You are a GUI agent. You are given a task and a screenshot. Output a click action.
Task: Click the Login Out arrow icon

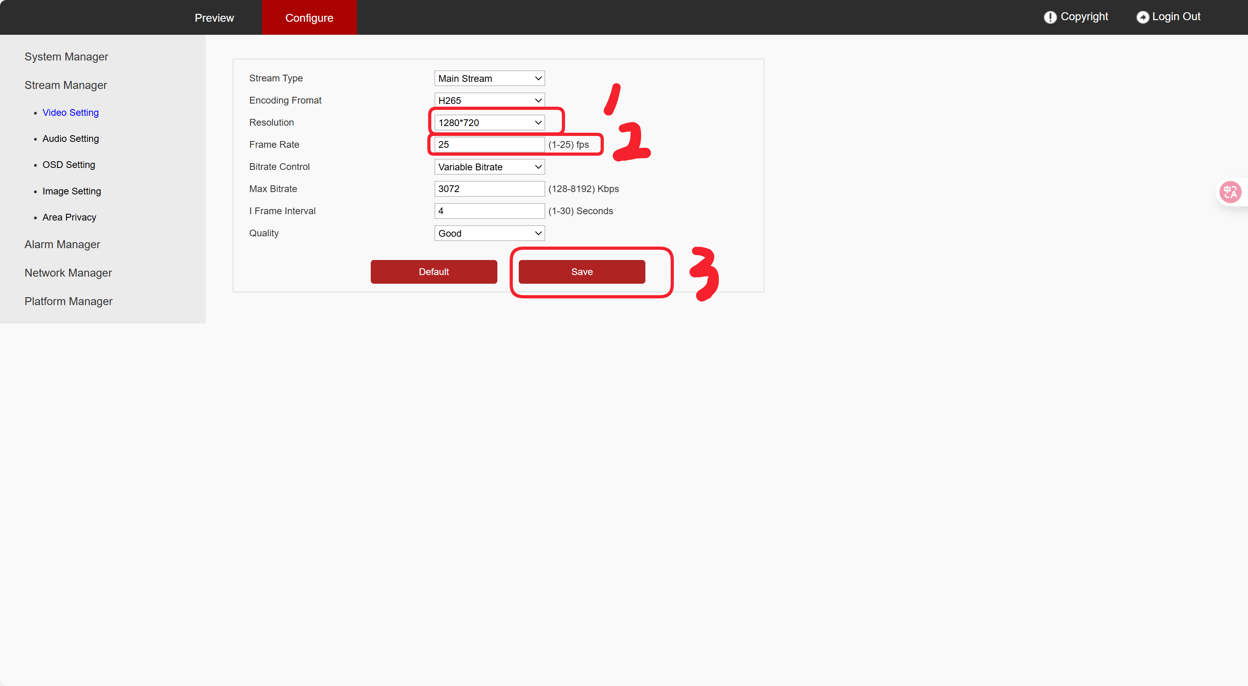coord(1142,17)
